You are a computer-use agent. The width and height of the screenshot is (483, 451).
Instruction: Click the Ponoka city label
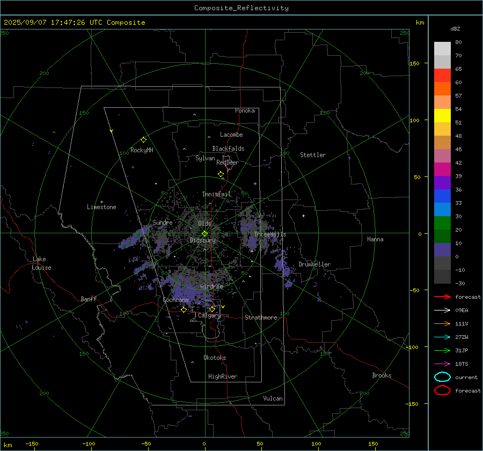245,110
